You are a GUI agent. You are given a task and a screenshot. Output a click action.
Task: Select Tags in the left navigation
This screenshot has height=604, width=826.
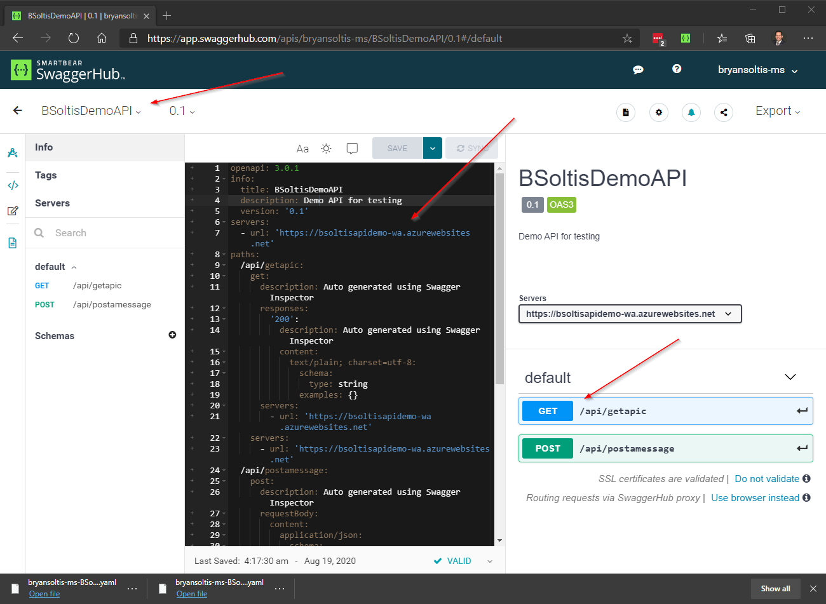(x=46, y=175)
